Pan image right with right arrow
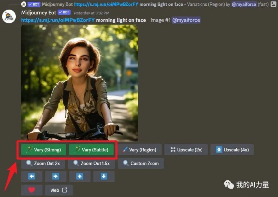Image resolution: width=278 pixels, height=197 pixels. [x=56, y=176]
